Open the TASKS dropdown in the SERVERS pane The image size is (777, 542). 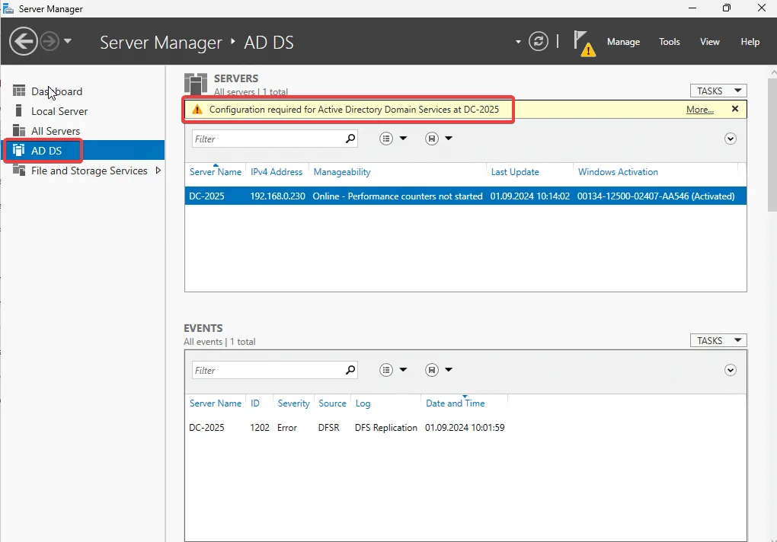click(x=717, y=90)
